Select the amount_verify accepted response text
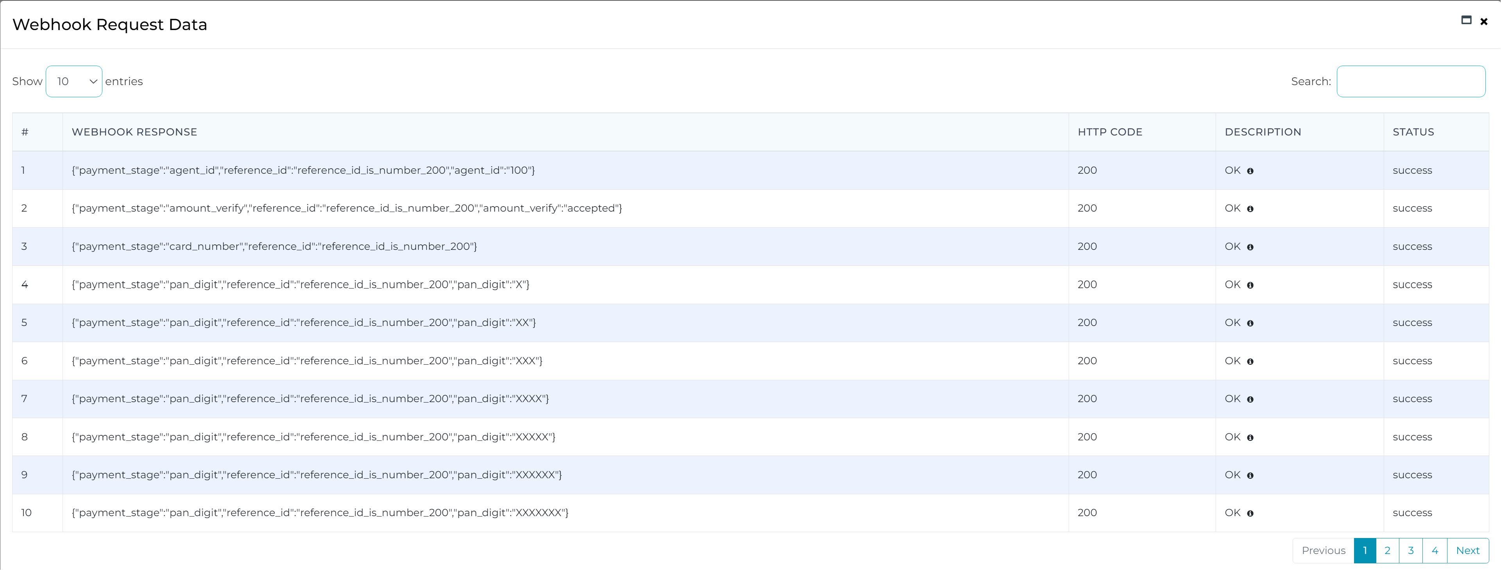The image size is (1501, 570). (347, 208)
